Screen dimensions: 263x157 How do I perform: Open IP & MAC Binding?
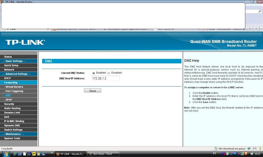pyautogui.click(x=19, y=121)
